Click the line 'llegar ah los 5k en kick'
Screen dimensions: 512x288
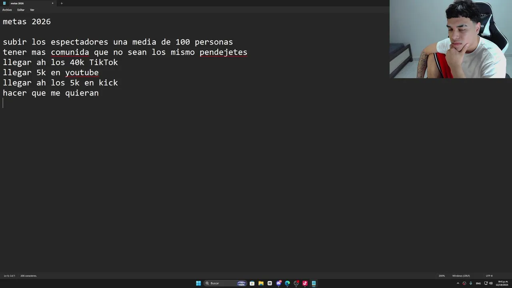pyautogui.click(x=60, y=83)
